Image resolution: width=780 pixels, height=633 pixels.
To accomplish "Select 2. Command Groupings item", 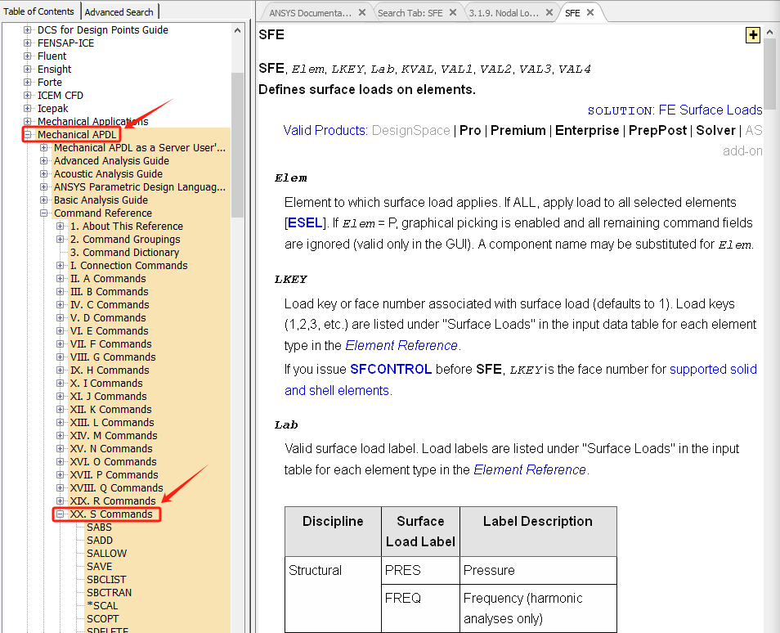I will click(125, 240).
